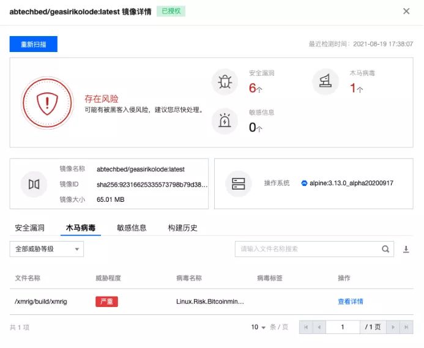
Task: Download the virus list via download icon
Action: click(406, 250)
